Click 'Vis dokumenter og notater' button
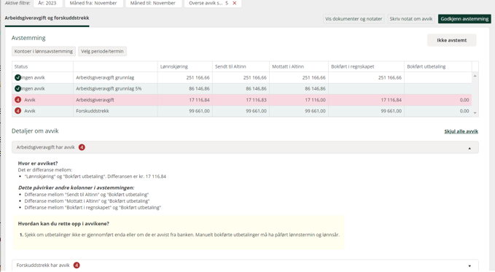Viewport: 495px width, 272px height. [x=354, y=19]
